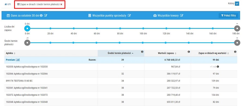This screenshot has width=242, height=106.
Task: Select row 102048 Apteka ogólnodostępna
Action: 121,102
